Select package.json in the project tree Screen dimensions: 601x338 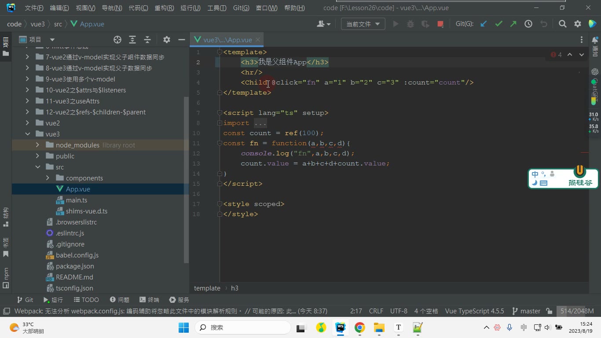[75, 266]
